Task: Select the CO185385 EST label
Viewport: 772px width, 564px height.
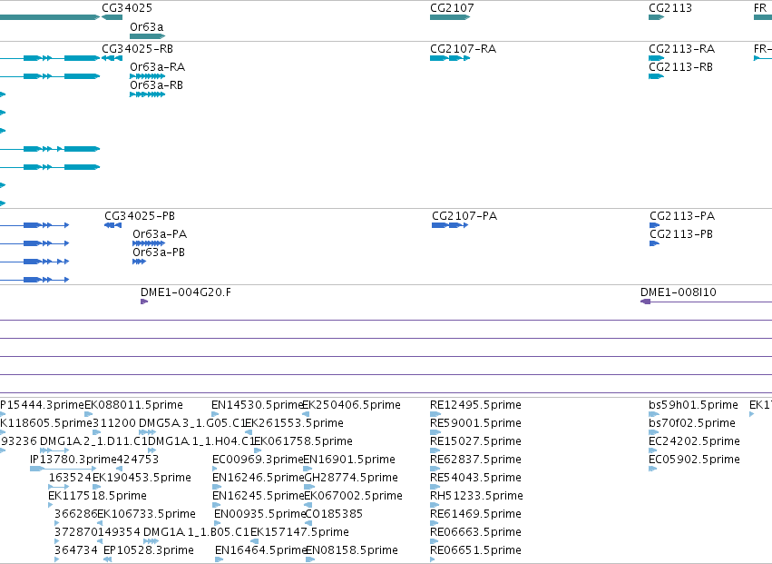Action: pyautogui.click(x=335, y=514)
